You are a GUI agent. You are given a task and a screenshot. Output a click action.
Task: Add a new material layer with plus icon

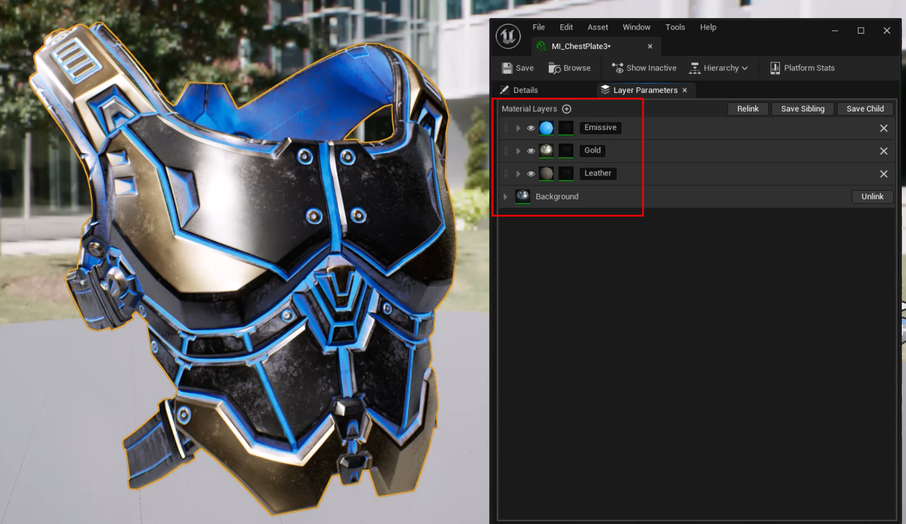point(566,109)
